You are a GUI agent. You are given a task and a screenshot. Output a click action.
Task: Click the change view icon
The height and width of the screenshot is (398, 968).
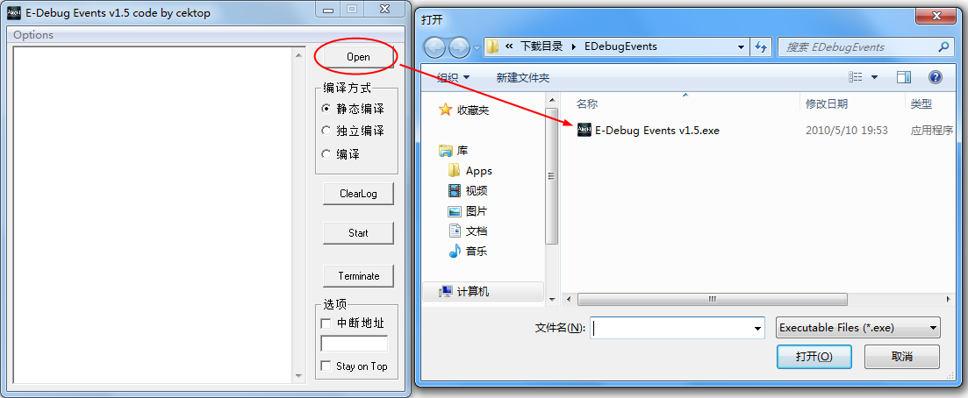856,77
